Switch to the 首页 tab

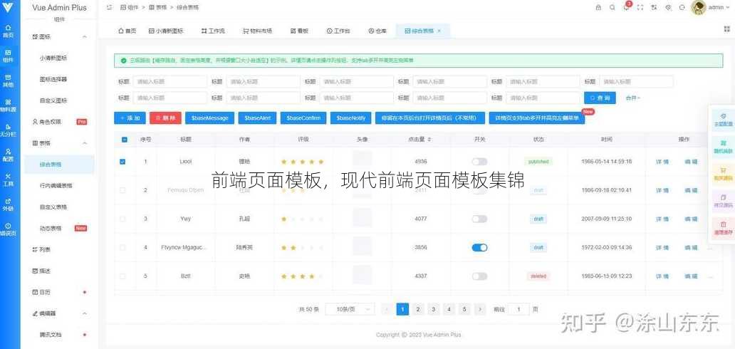point(127,31)
